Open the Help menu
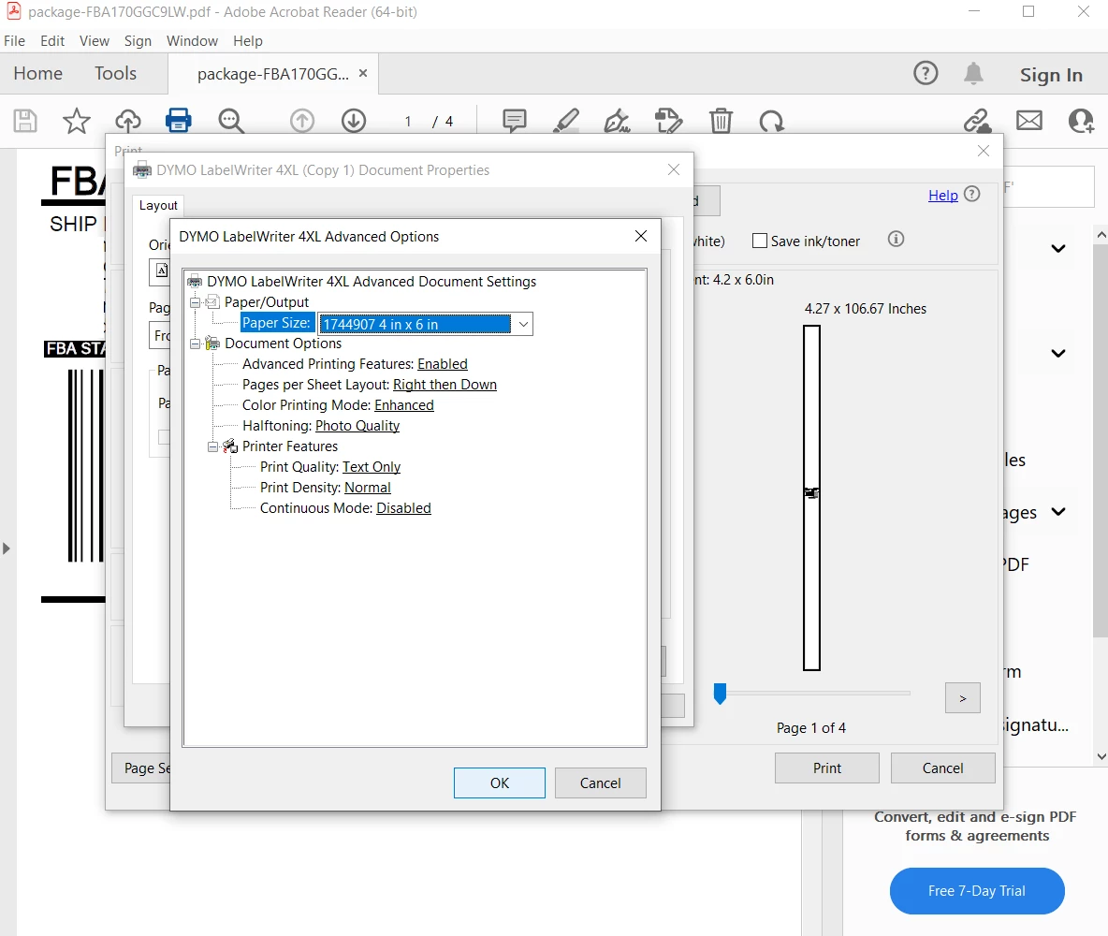1108x936 pixels. 247,41
